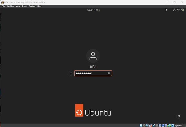Reveal the password with eye icon
The image size is (186, 127).
(x=109, y=73)
